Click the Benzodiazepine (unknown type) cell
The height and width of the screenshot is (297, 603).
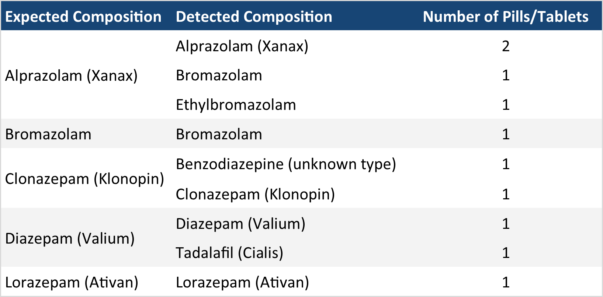click(286, 164)
